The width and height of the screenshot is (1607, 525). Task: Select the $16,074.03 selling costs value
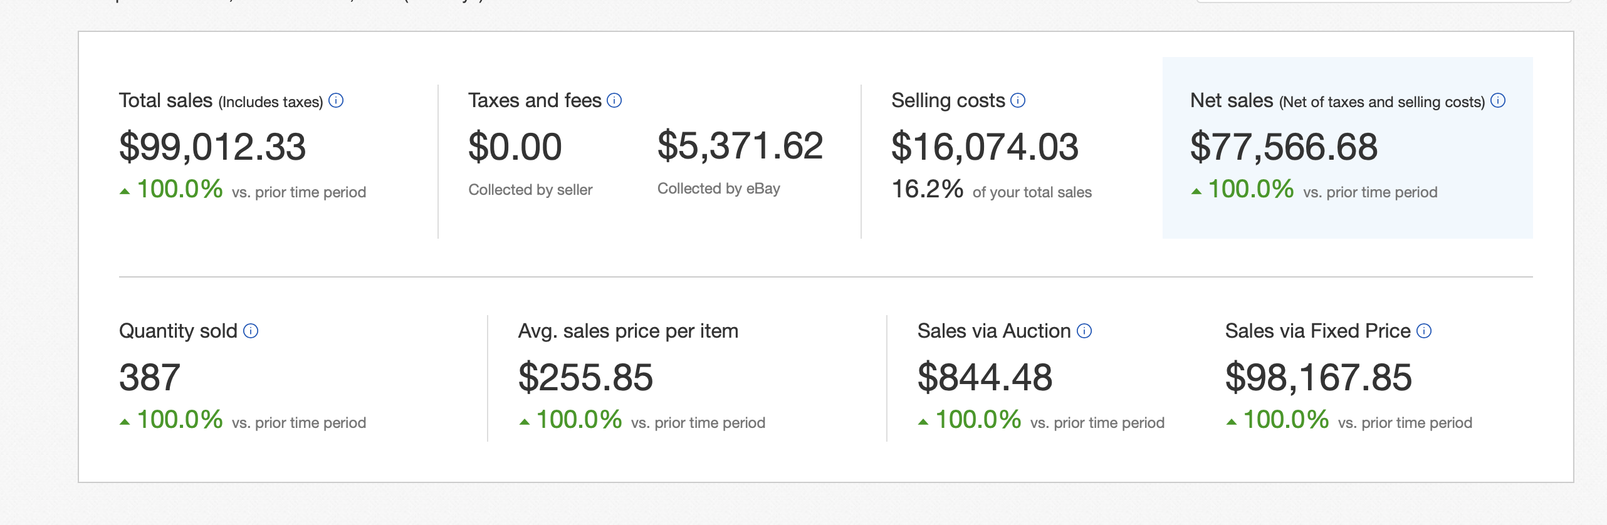point(985,147)
